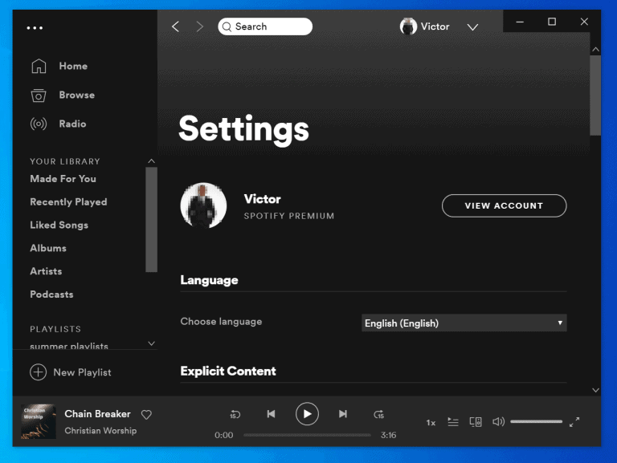Skip back 15 seconds
Viewport: 617px width, 463px height.
pyautogui.click(x=235, y=414)
